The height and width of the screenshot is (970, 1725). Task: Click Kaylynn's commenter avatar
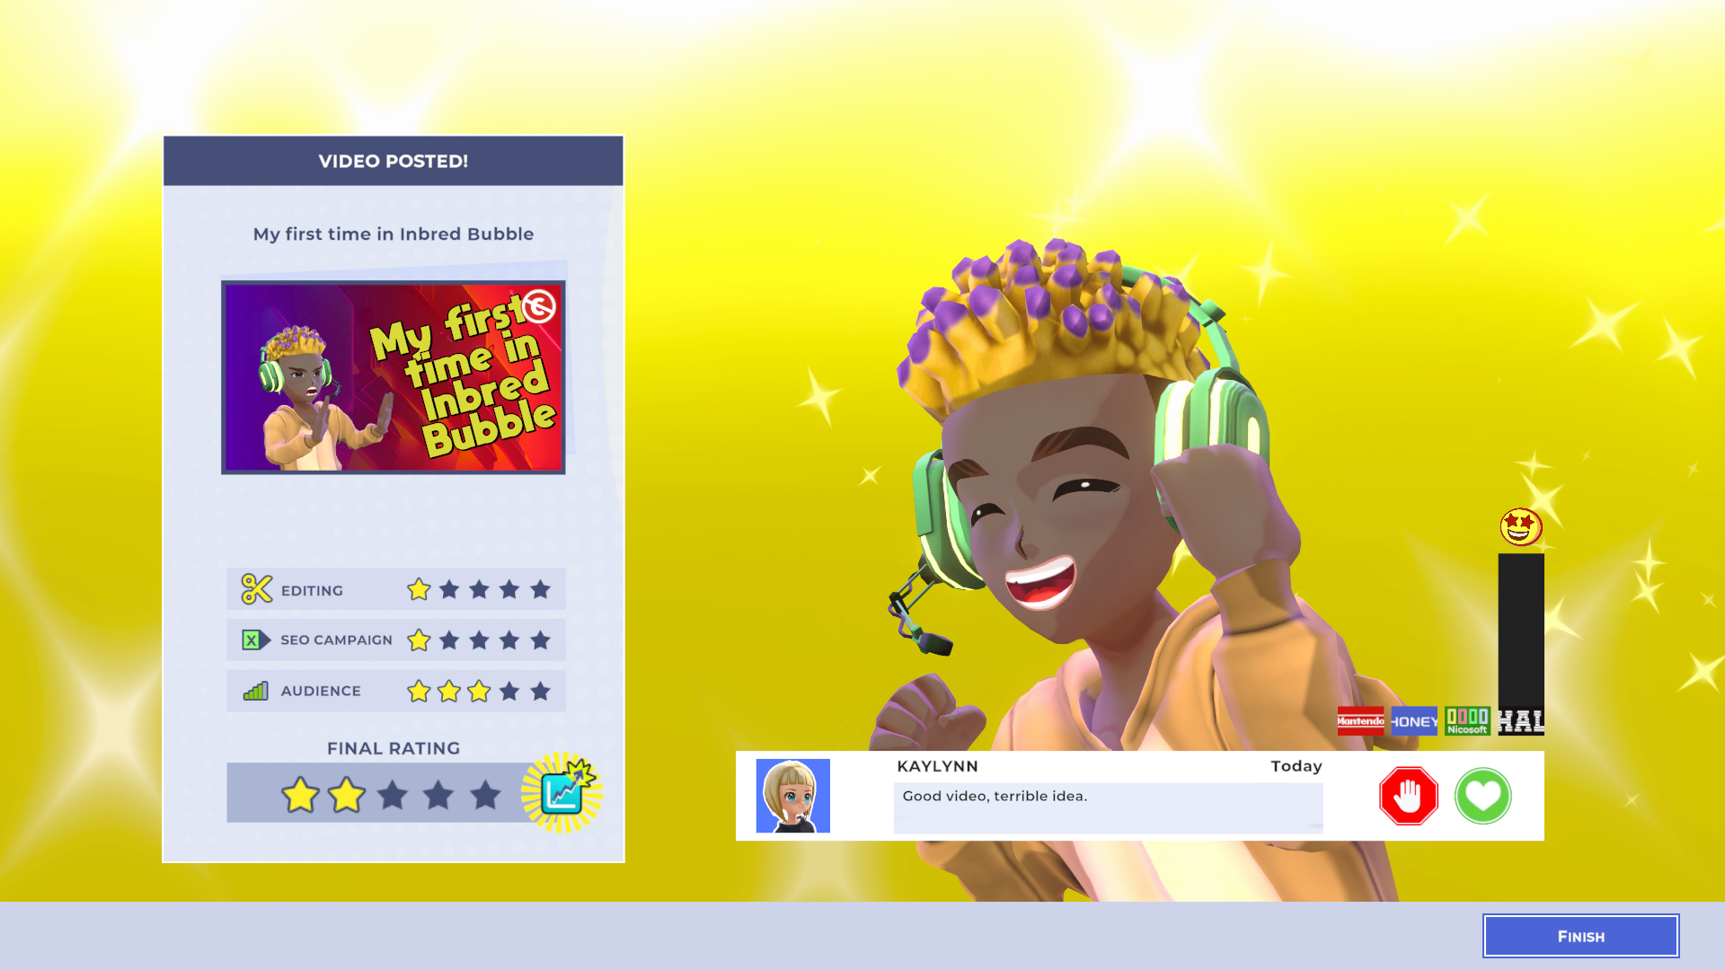792,796
